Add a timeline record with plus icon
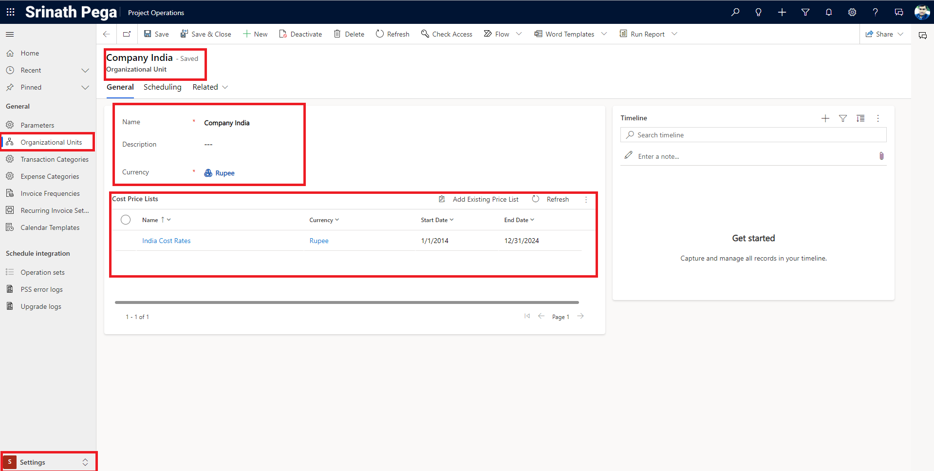 [825, 118]
